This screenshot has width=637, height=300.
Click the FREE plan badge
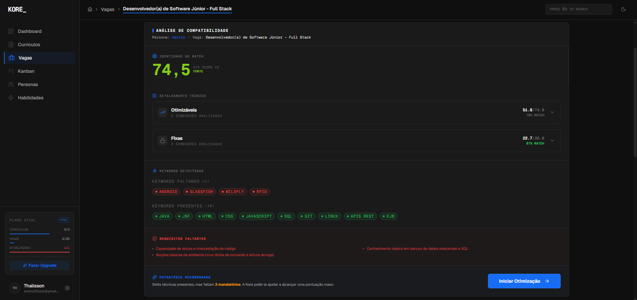pos(63,220)
